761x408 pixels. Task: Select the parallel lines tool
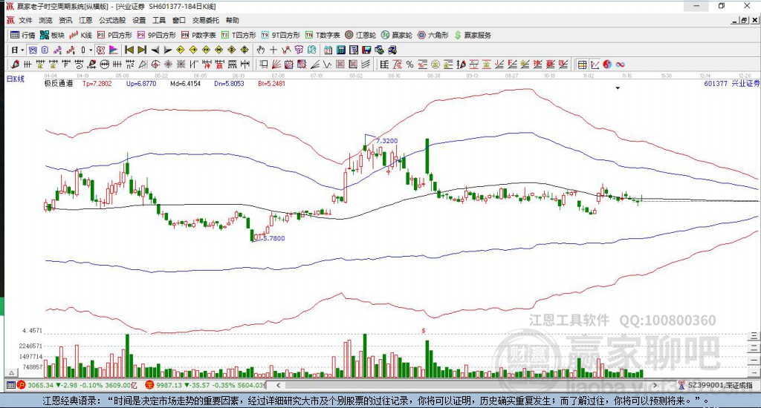[x=366, y=65]
